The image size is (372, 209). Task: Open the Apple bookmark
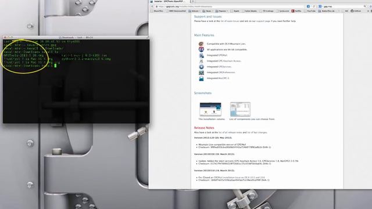(235, 11)
